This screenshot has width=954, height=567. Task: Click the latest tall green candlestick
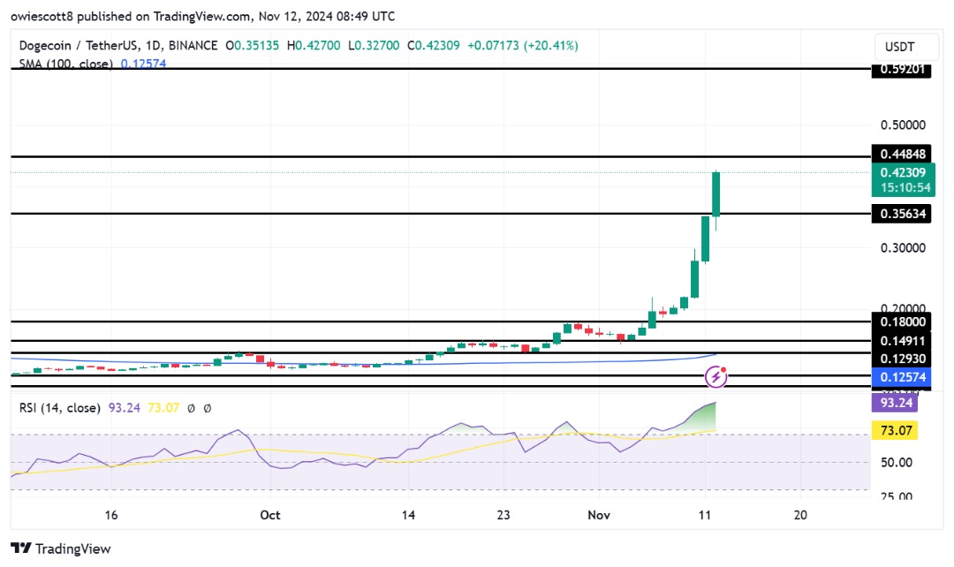(715, 193)
